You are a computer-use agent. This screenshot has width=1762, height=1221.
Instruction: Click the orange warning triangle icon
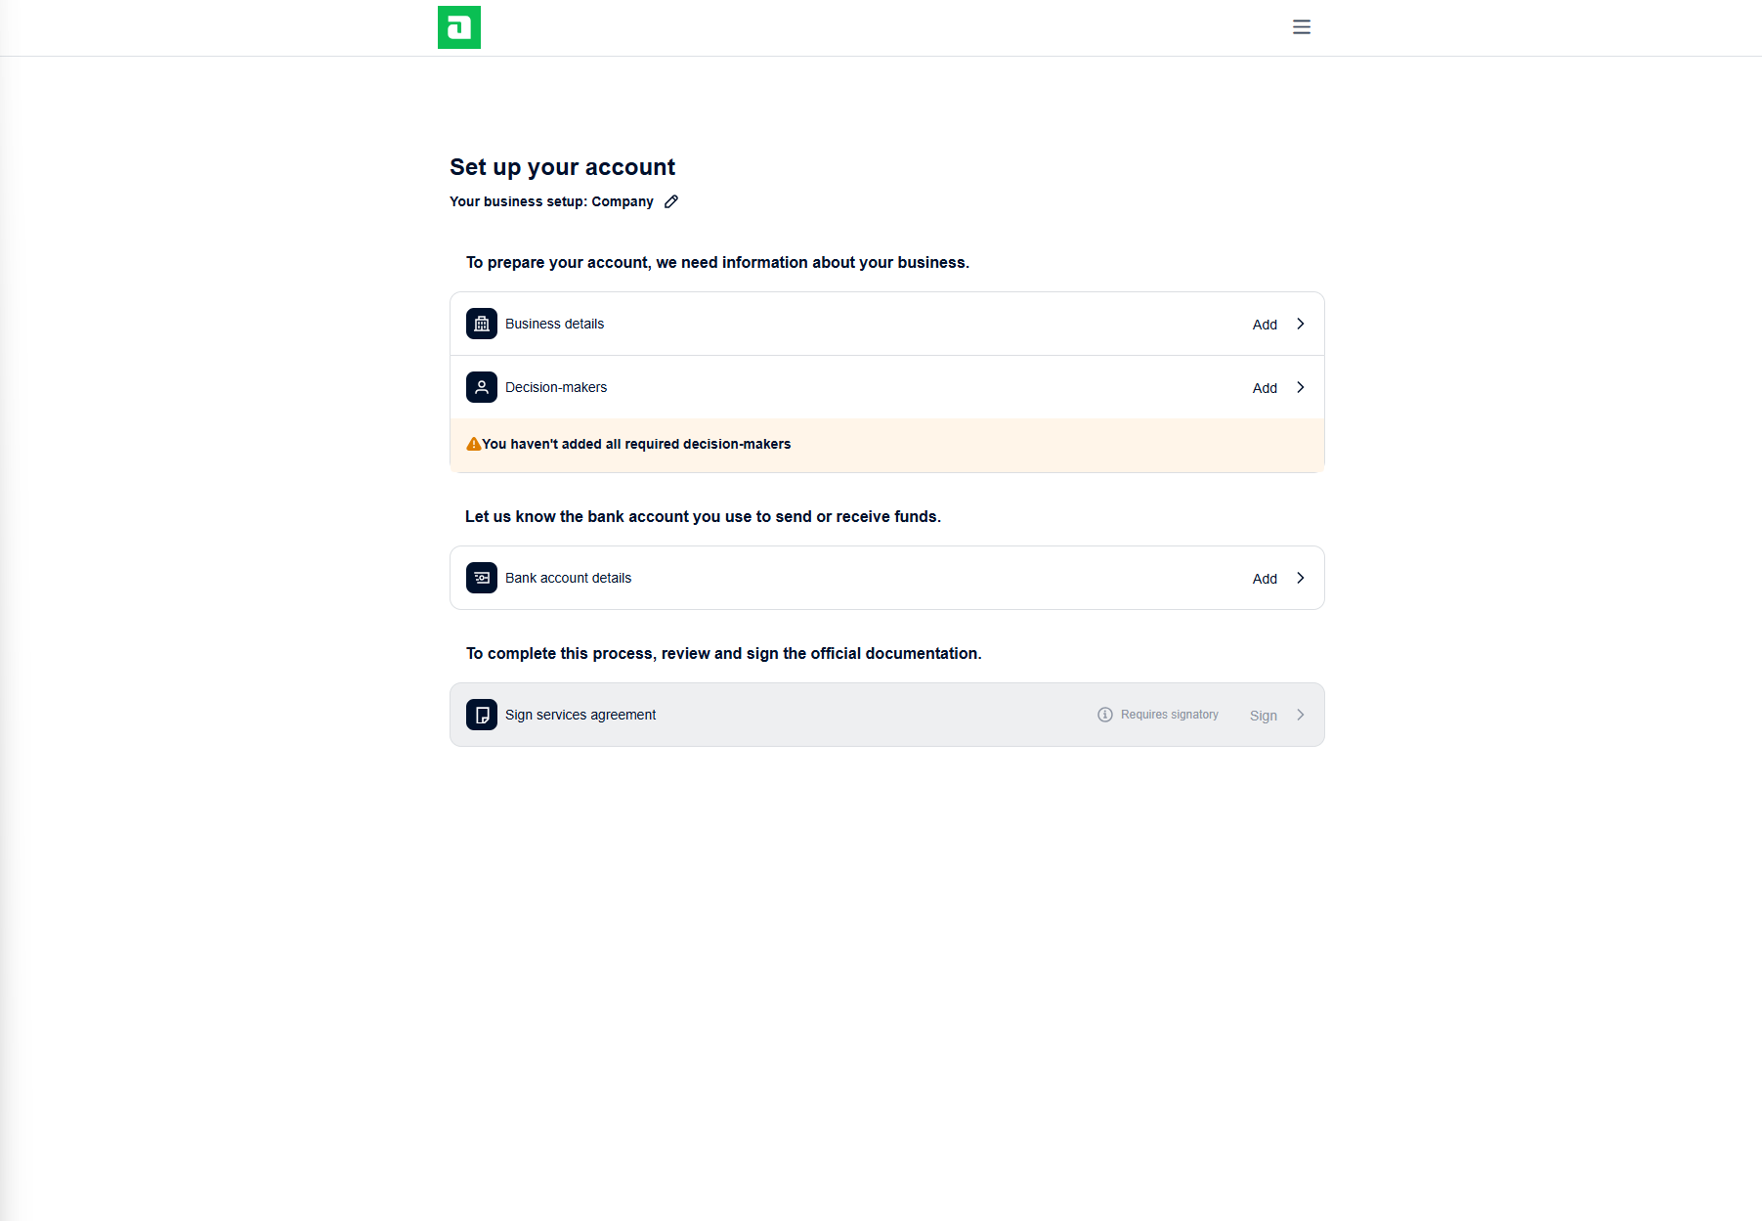473,444
